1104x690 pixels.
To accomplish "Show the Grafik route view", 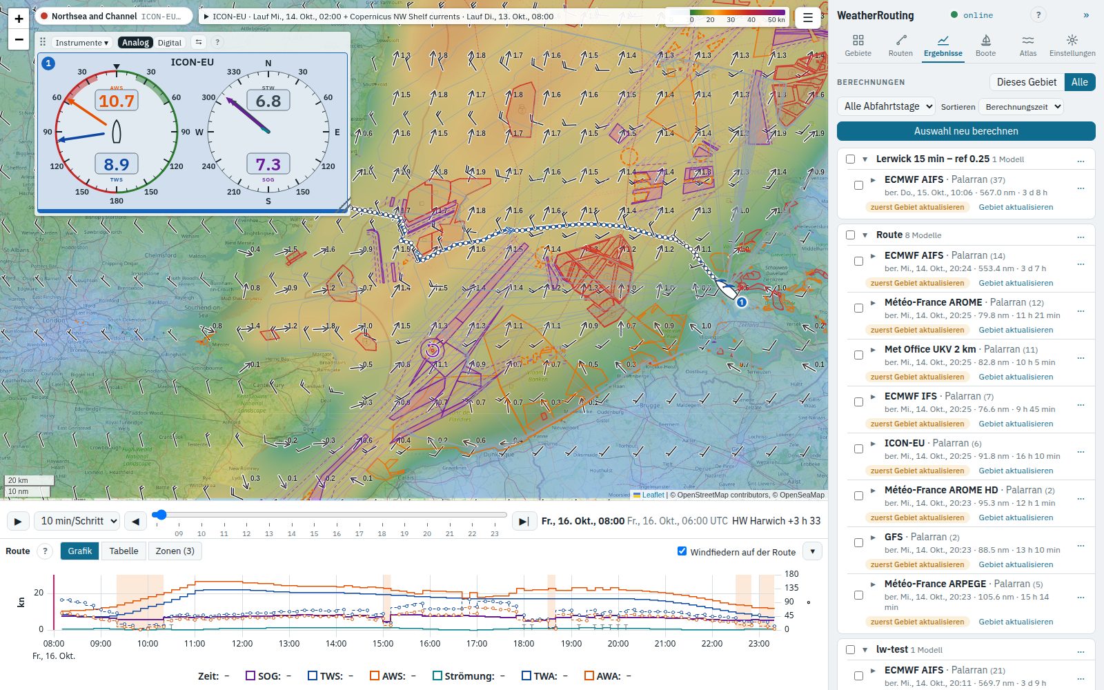I will coord(79,551).
